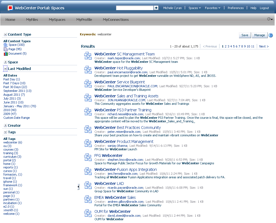Viewport: 276px width, 223px height.
Task: Click the space icon beside EMEA WebCenter Sales
Action: tap(88, 199)
